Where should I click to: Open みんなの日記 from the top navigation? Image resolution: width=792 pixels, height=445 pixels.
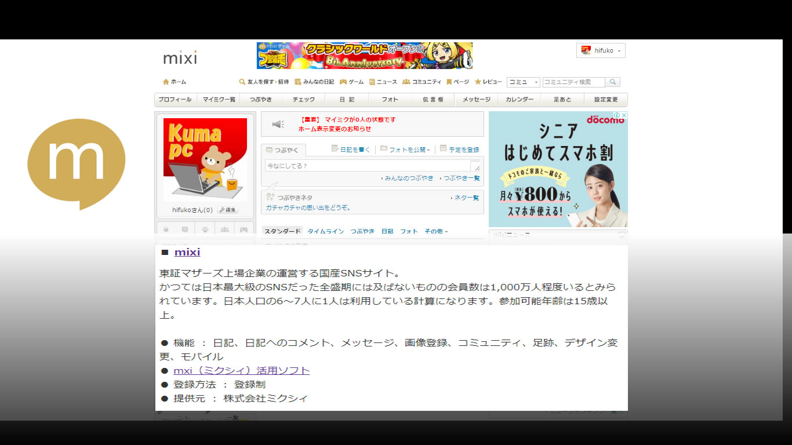pos(314,82)
